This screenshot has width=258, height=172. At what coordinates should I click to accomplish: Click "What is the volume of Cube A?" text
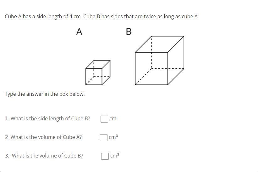pos(46,137)
